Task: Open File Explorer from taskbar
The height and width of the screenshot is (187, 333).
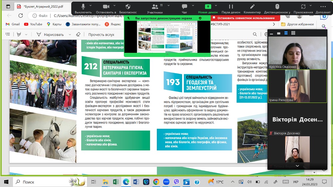Action: 106,182
